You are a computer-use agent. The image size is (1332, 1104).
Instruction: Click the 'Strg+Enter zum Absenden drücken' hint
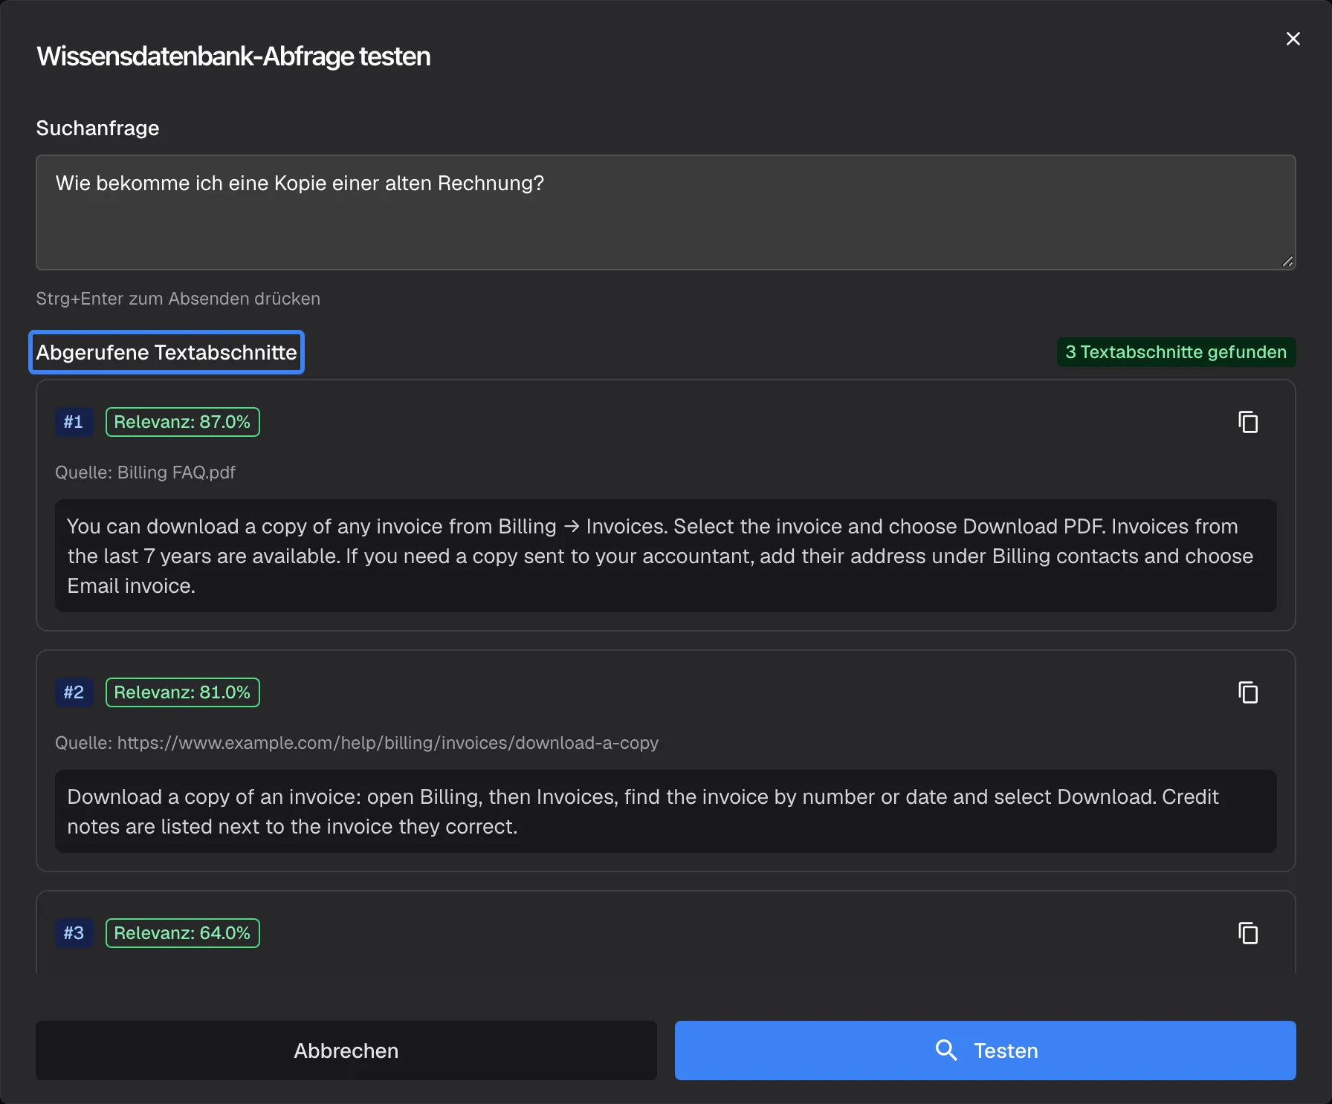(x=178, y=299)
